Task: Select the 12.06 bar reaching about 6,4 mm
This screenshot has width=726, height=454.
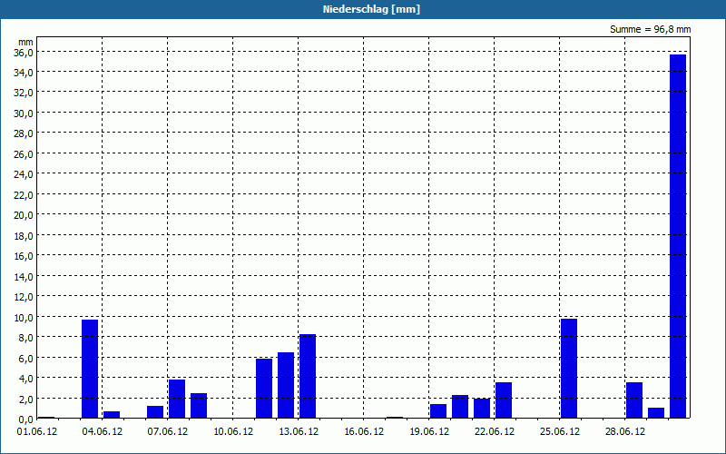Action: (x=286, y=385)
